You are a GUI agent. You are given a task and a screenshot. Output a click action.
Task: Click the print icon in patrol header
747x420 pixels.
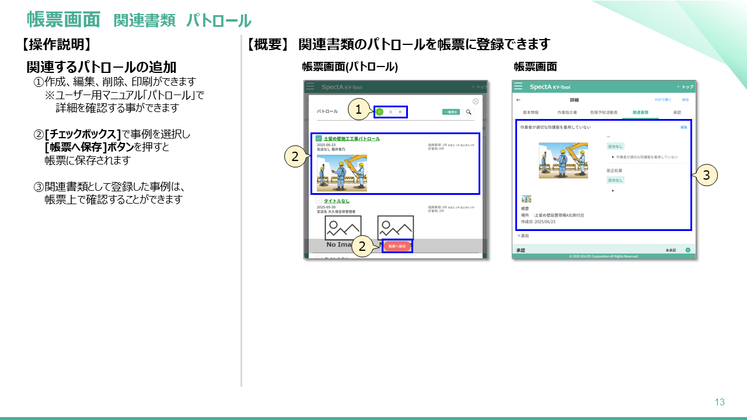pyautogui.click(x=400, y=111)
